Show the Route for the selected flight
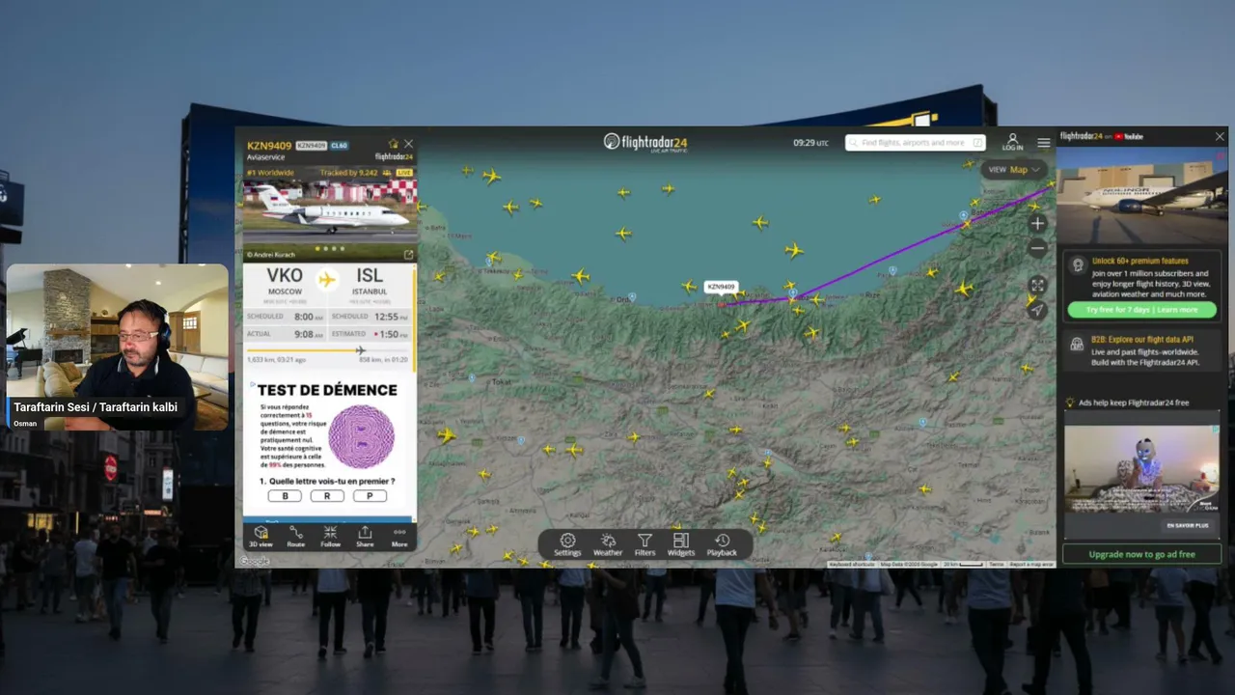 tap(295, 537)
